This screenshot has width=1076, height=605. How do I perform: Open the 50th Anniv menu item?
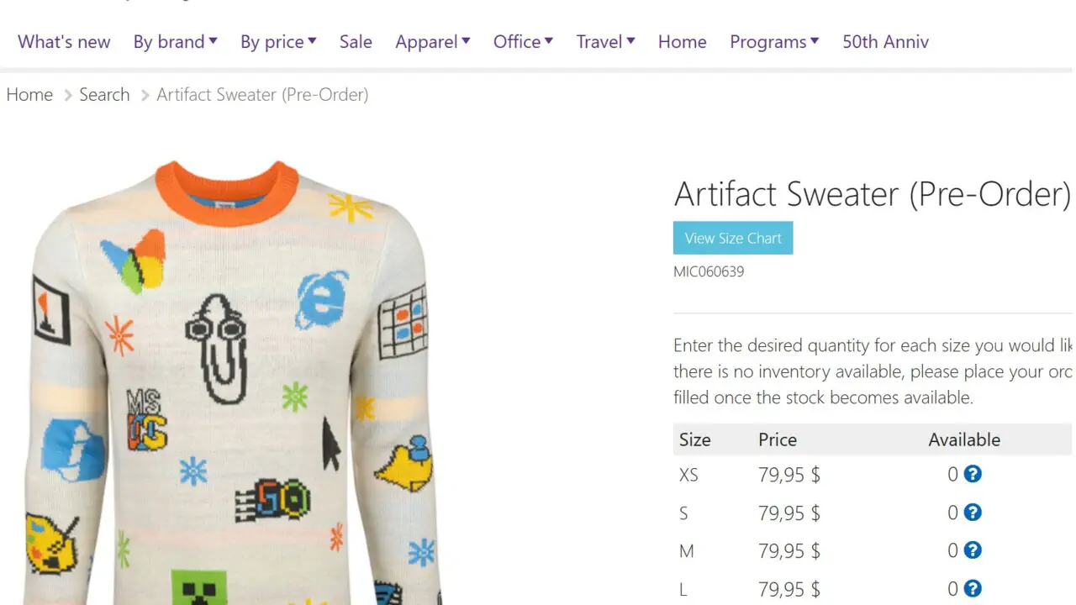coord(885,42)
